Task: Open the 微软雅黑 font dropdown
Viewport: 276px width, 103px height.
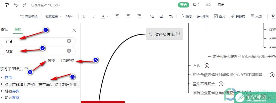Action: click(53, 16)
